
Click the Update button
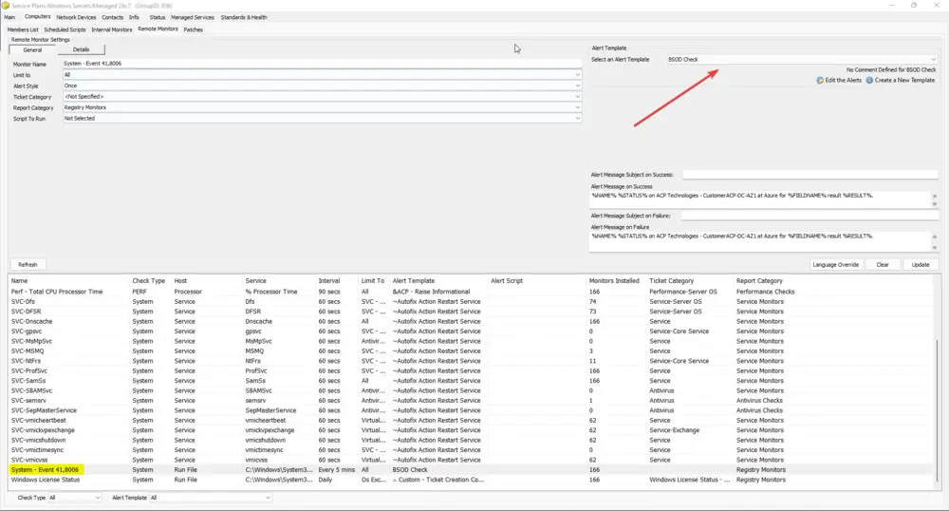[x=920, y=265]
